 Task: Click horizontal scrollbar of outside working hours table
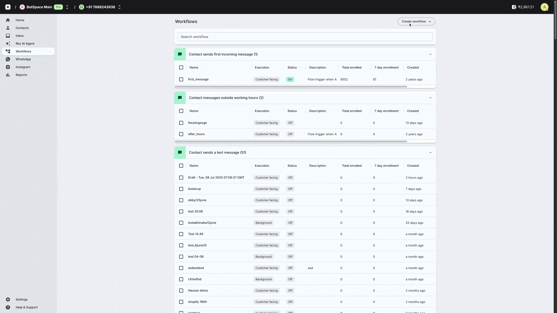point(291,141)
